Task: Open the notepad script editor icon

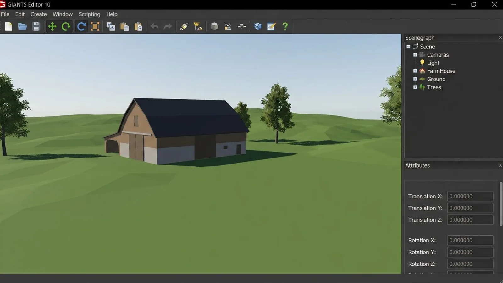Action: click(271, 26)
